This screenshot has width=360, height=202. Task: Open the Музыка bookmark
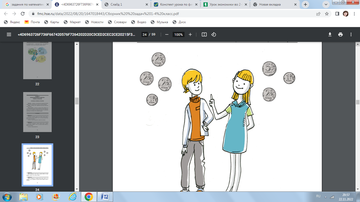pyautogui.click(x=159, y=22)
